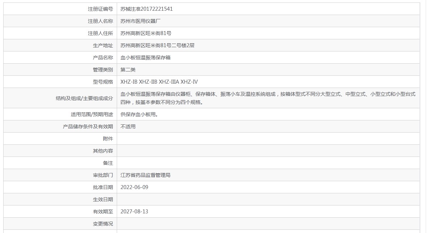Click the 变更情况 label
The height and width of the screenshot is (233, 427).
click(103, 224)
